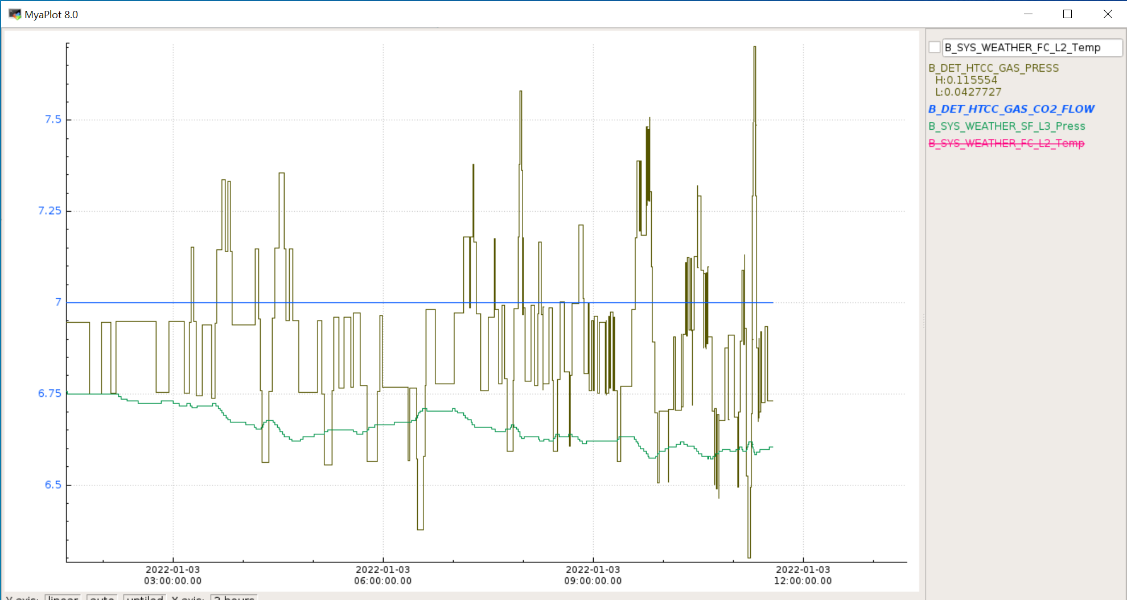Toggle the checkbox beside the channel name field
The width and height of the screenshot is (1127, 600).
pyautogui.click(x=934, y=47)
